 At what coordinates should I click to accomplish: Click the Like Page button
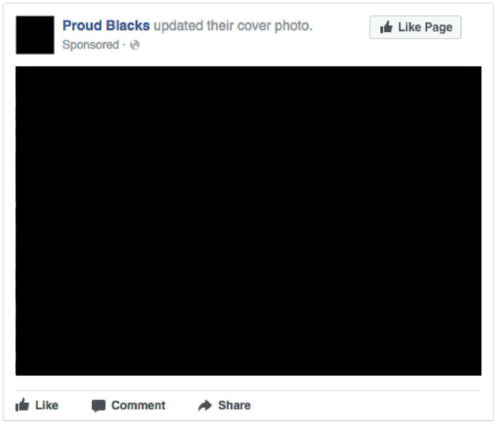(x=415, y=27)
